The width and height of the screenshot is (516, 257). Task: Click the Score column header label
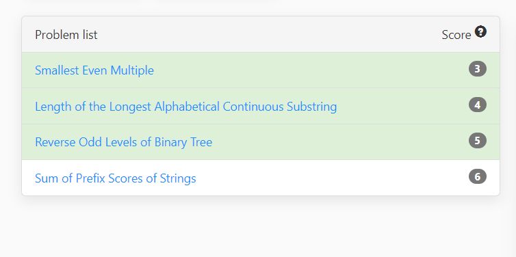pyautogui.click(x=456, y=35)
